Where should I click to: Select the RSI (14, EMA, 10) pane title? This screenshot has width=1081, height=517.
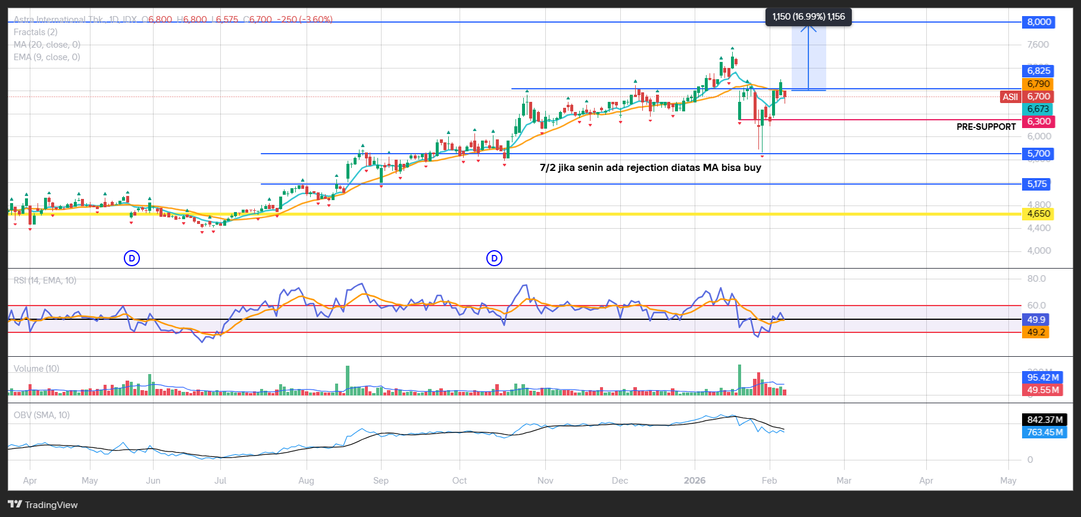click(45, 281)
